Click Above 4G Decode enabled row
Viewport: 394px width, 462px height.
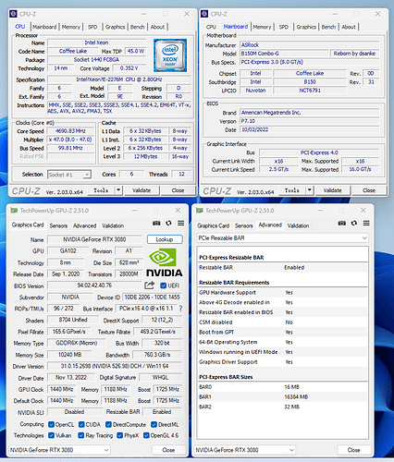point(283,302)
